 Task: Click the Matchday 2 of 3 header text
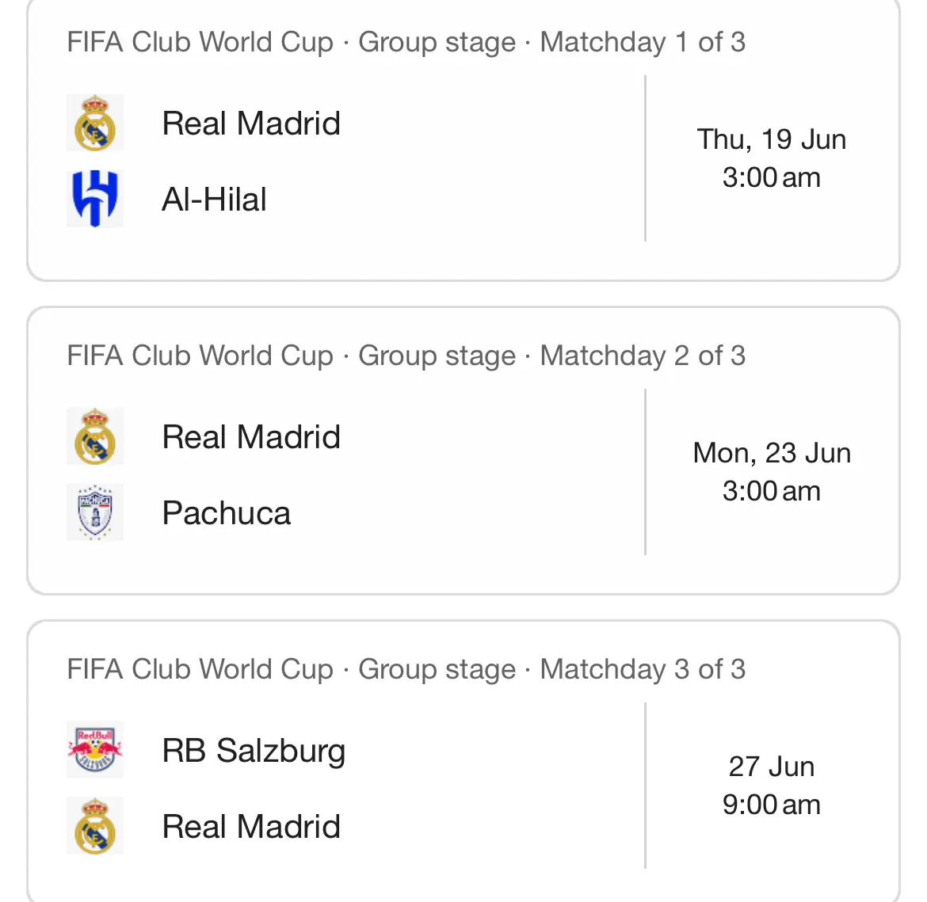(x=643, y=356)
